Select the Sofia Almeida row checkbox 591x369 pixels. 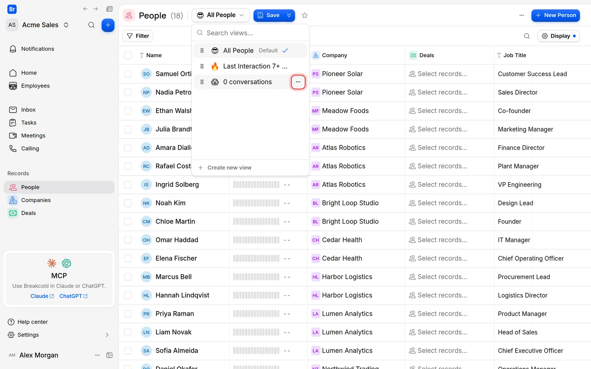click(128, 351)
